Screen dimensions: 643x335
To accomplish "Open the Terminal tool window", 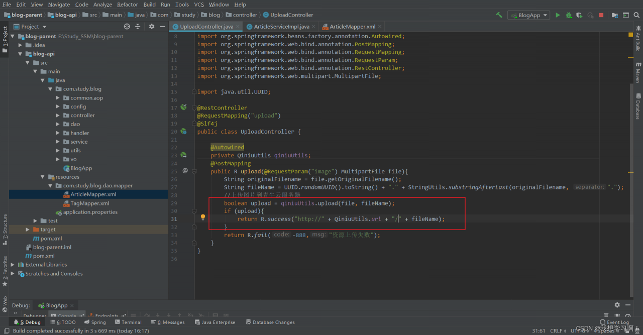I will 128,322.
